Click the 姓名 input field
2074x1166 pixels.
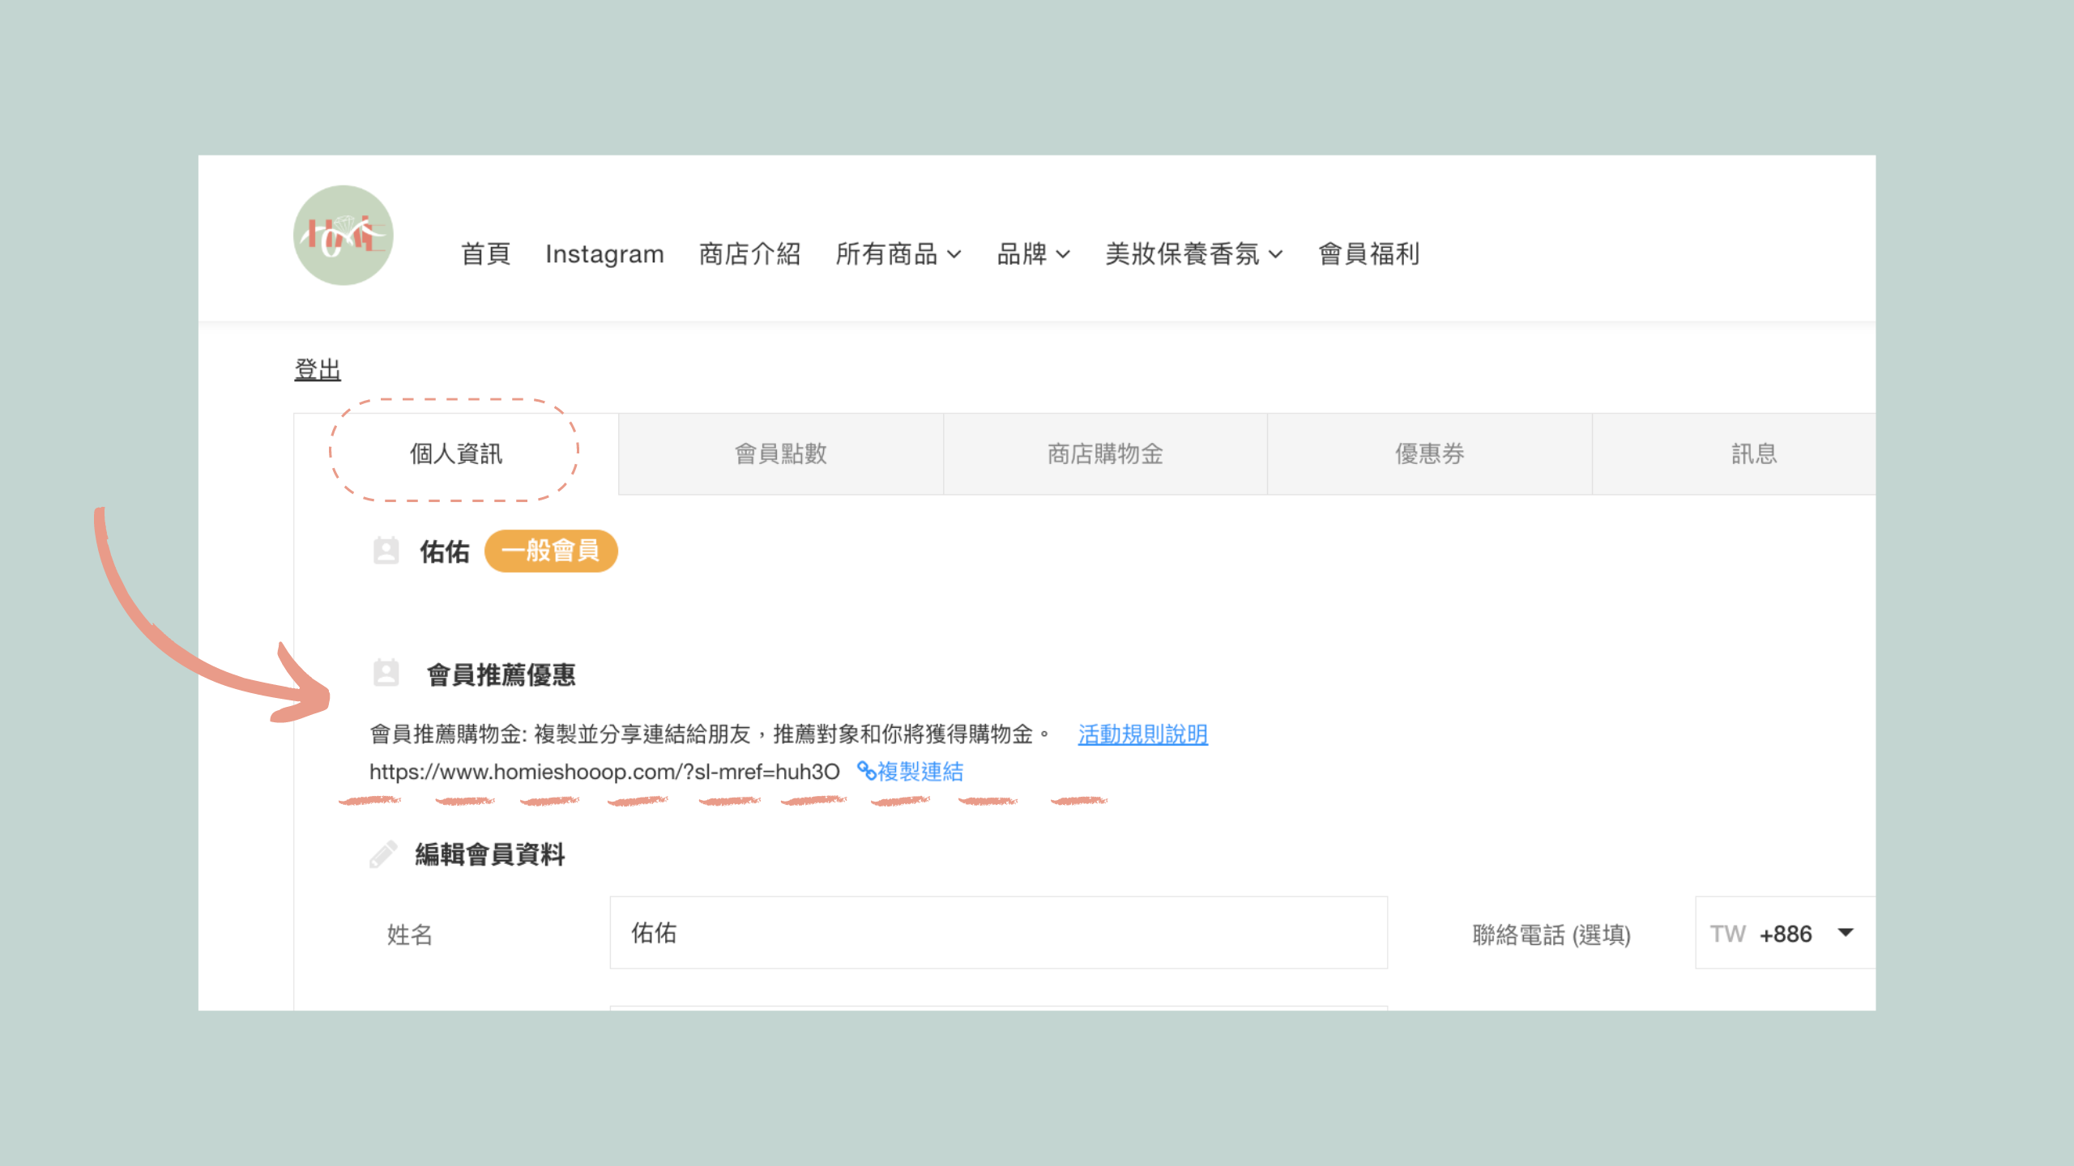tap(998, 933)
